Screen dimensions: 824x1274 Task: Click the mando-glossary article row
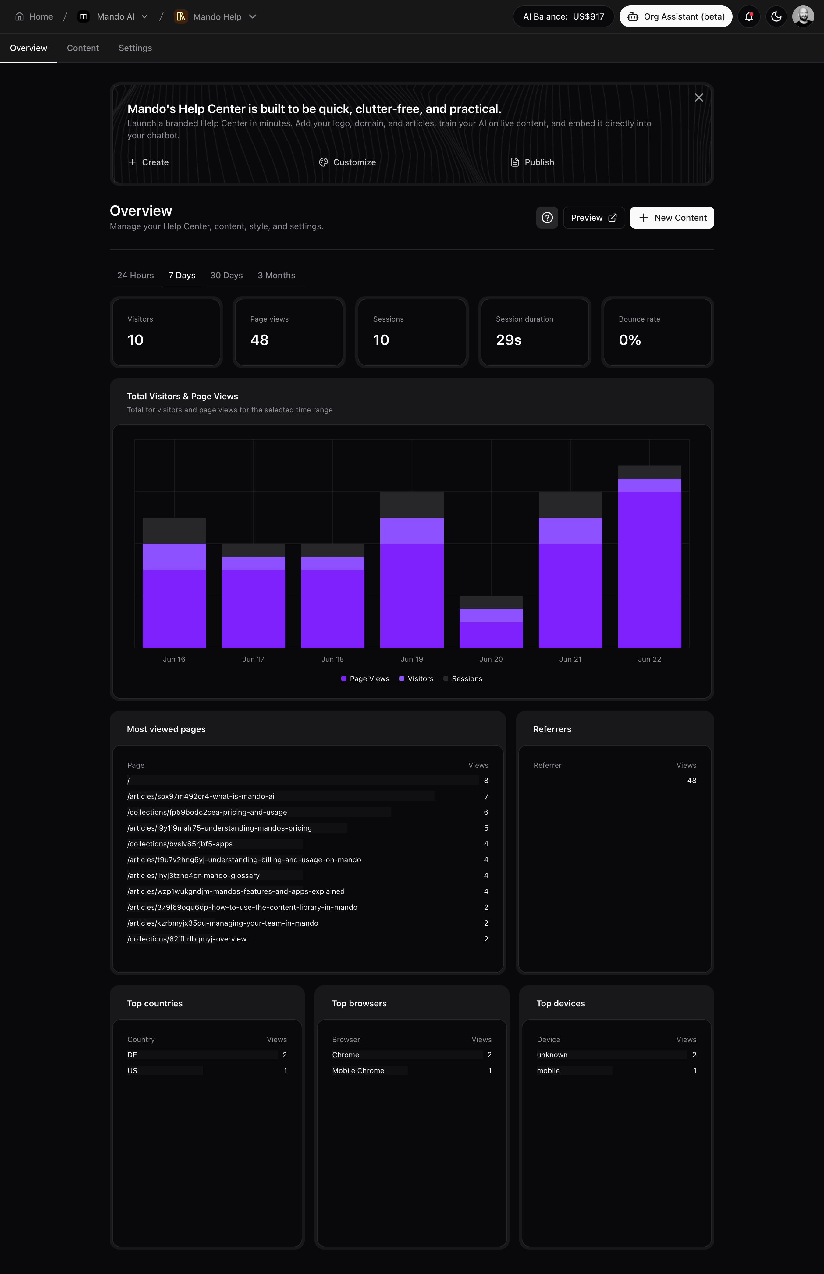(308, 875)
